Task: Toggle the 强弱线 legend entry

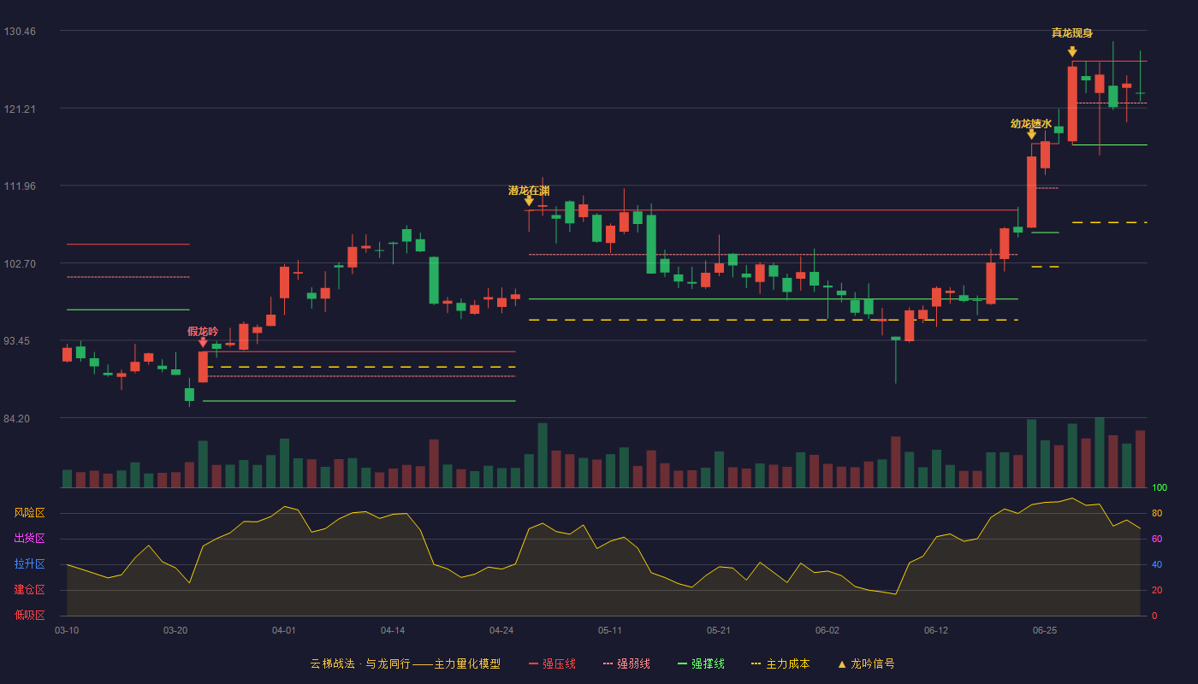Action: (626, 663)
